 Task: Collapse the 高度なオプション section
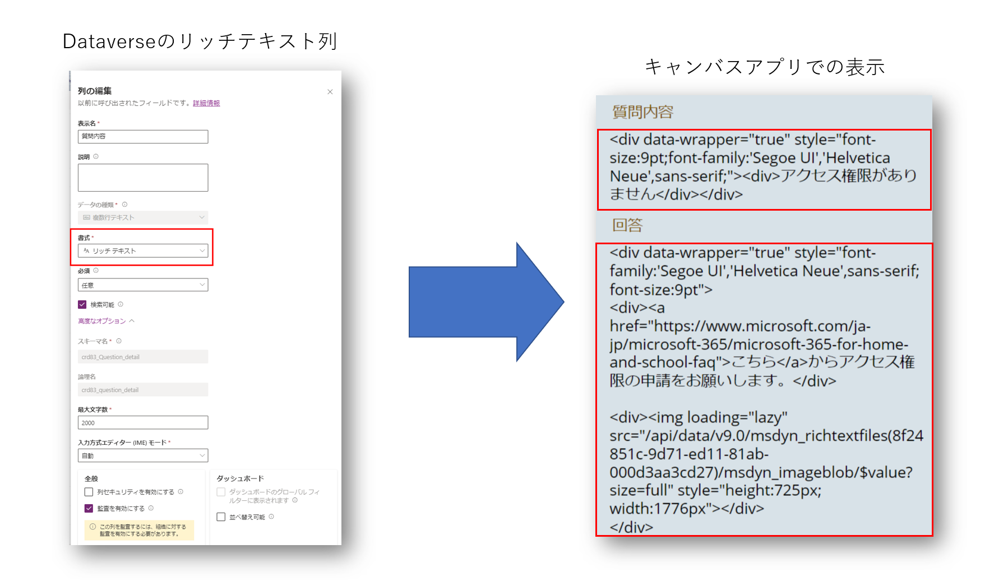pos(107,321)
